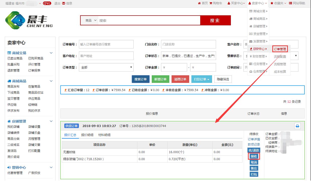
Task: Go to home page (首页) icon link
Action: pos(203,3)
